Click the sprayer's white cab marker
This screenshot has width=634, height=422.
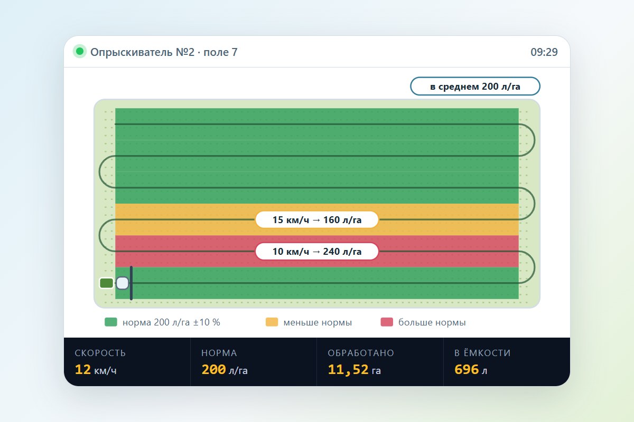click(x=123, y=283)
